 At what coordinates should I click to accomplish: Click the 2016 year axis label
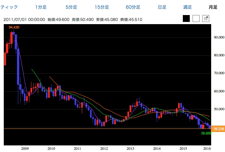click(207, 149)
